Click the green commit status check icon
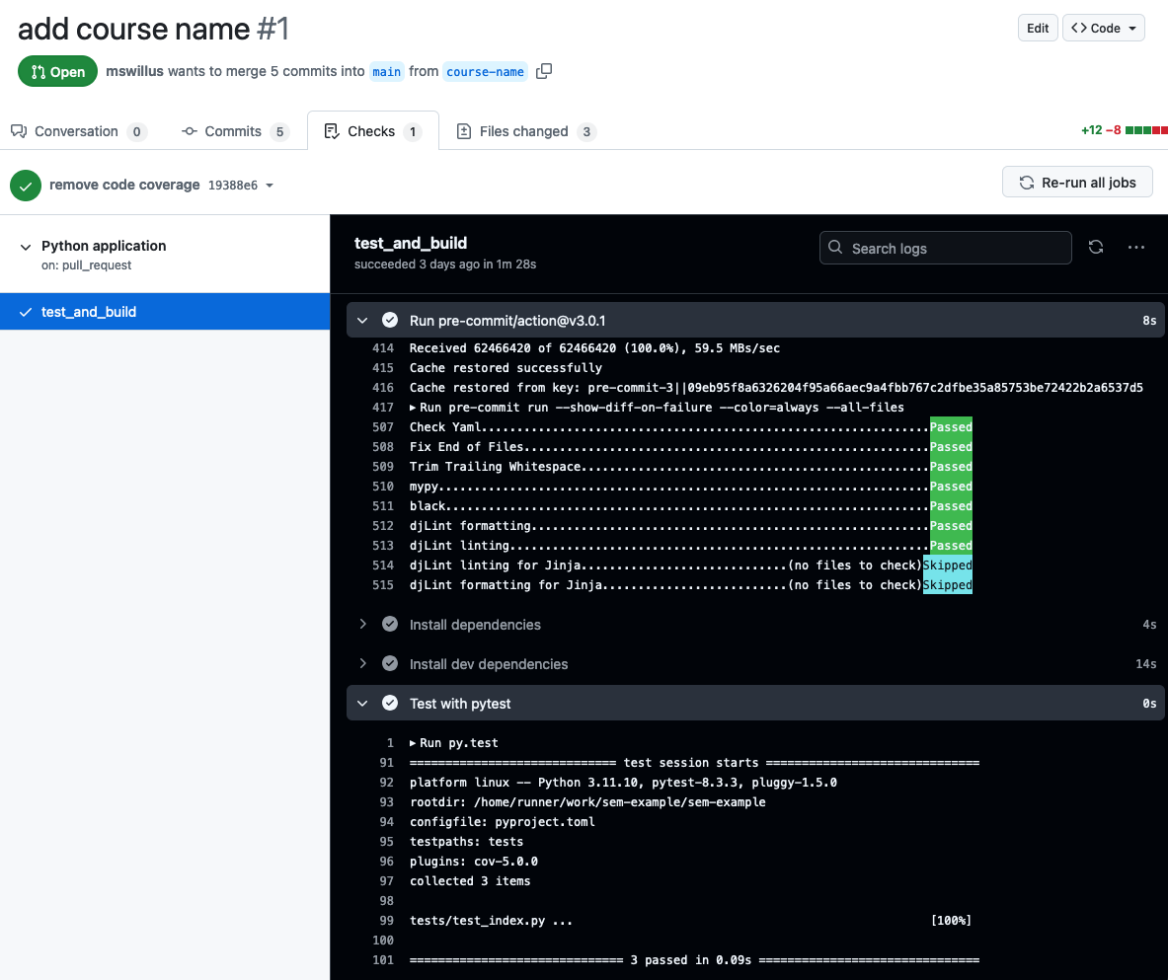 26,185
